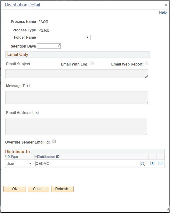The image size is (170, 213).
Task: Open the Folder Name dropdown
Action: pyautogui.click(x=64, y=37)
